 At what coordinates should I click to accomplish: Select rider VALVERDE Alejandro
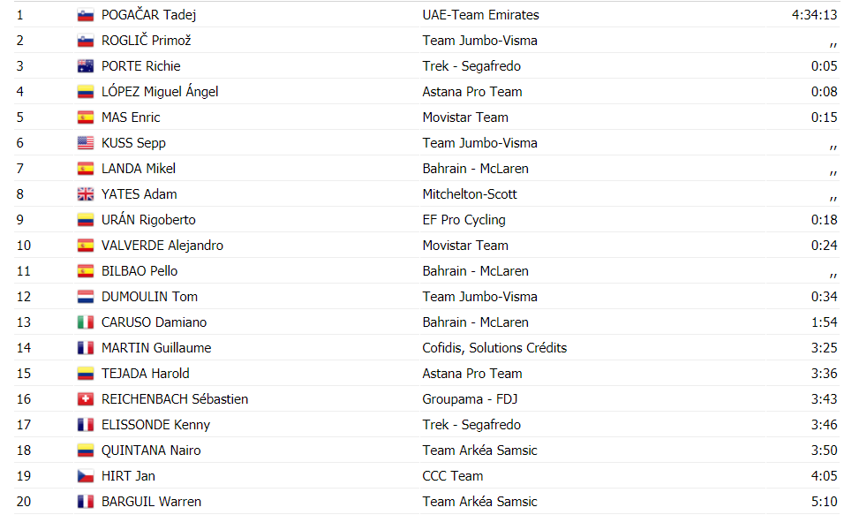(162, 246)
